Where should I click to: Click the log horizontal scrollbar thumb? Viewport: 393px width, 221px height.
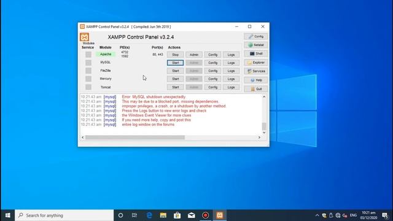coord(135,138)
